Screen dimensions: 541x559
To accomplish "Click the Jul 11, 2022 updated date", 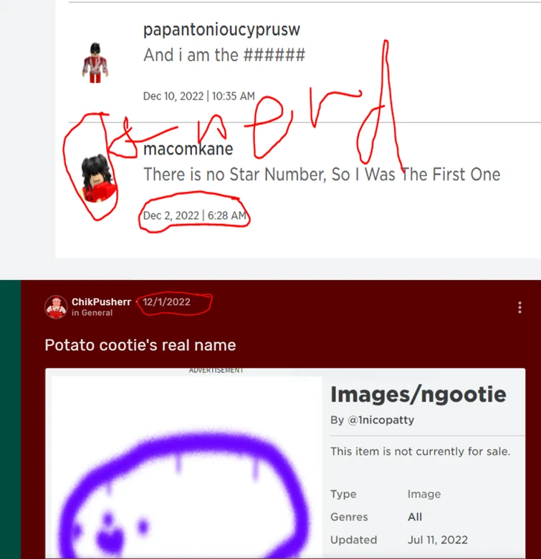I will pos(438,540).
